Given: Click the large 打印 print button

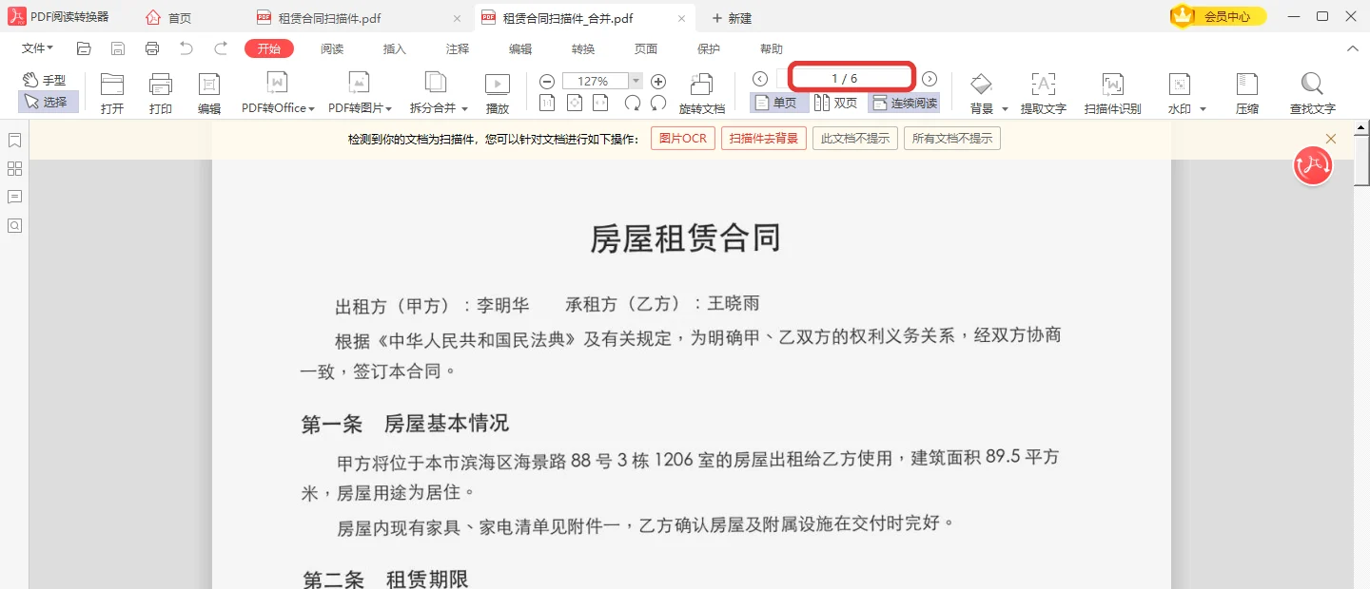Looking at the screenshot, I should coord(161,94).
